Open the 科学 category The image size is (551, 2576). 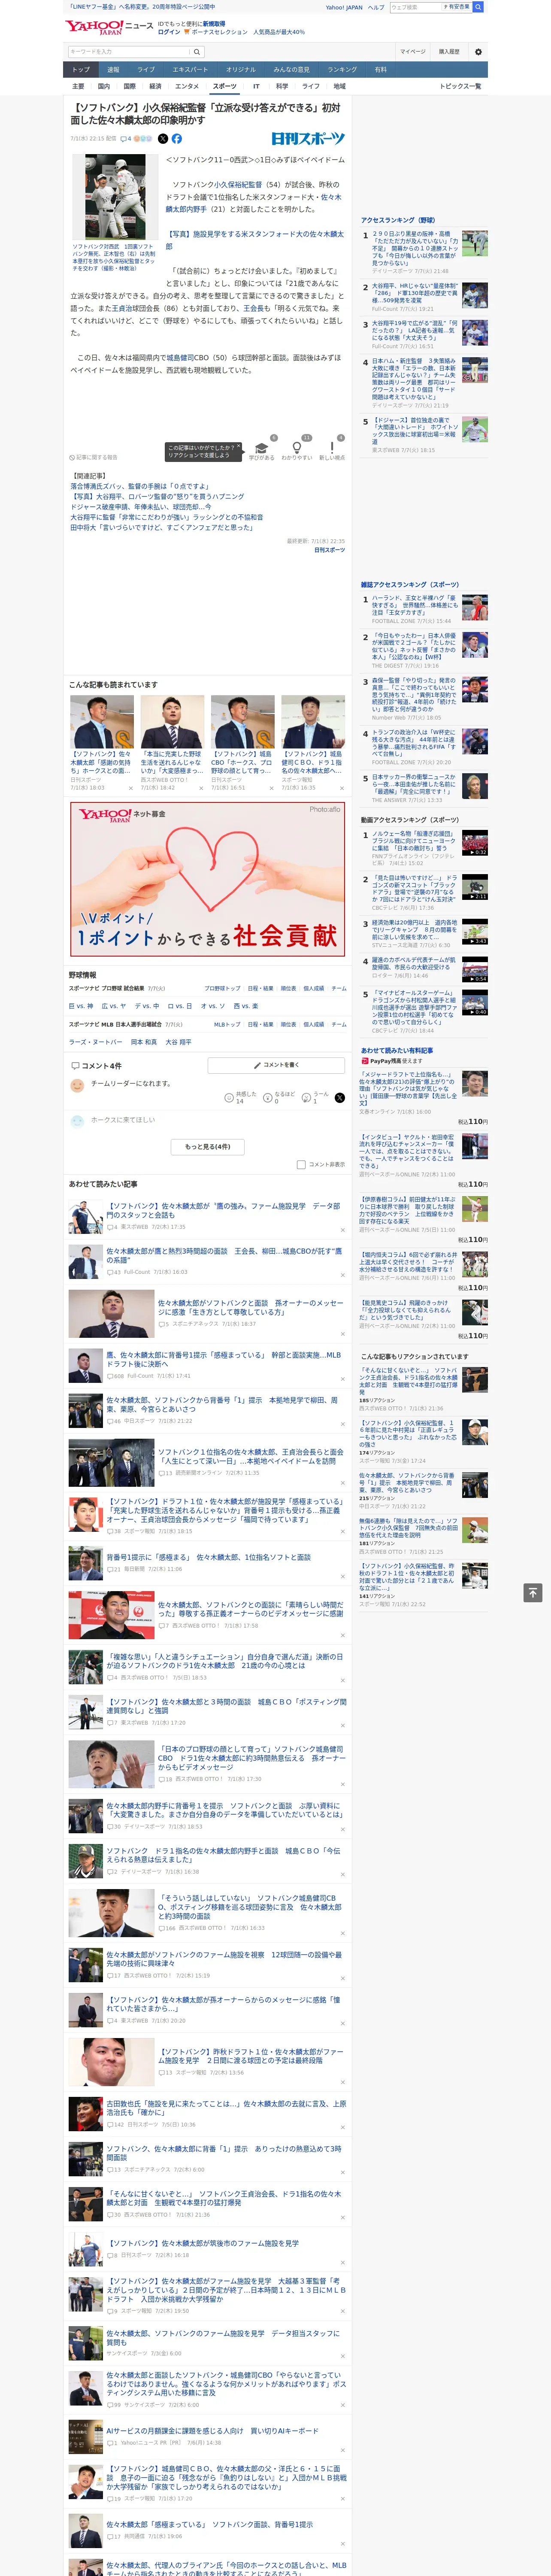282,86
